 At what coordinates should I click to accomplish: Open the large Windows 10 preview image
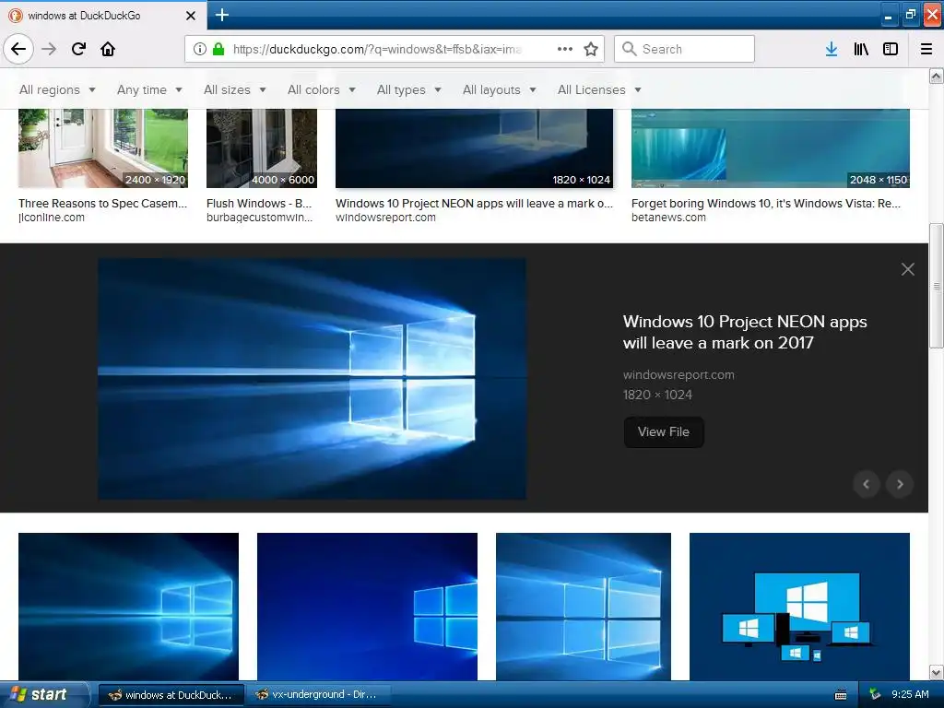click(312, 379)
